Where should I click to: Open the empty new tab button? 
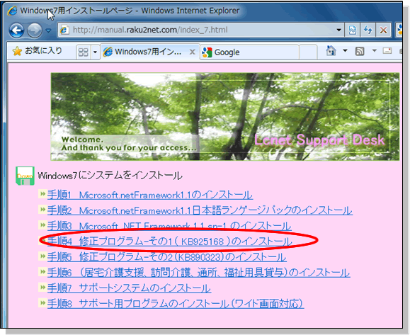pos(308,52)
